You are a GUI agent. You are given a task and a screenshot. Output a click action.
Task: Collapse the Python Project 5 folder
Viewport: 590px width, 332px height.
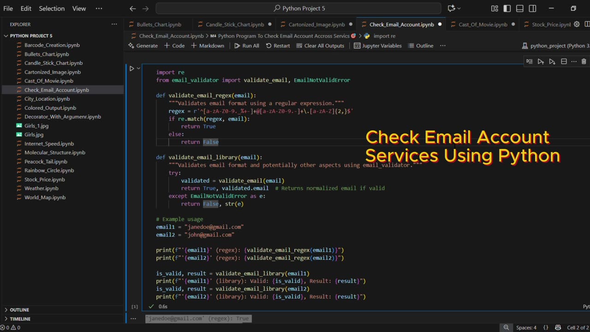[31, 36]
